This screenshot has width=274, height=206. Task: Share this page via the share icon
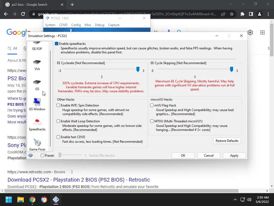(x=223, y=14)
